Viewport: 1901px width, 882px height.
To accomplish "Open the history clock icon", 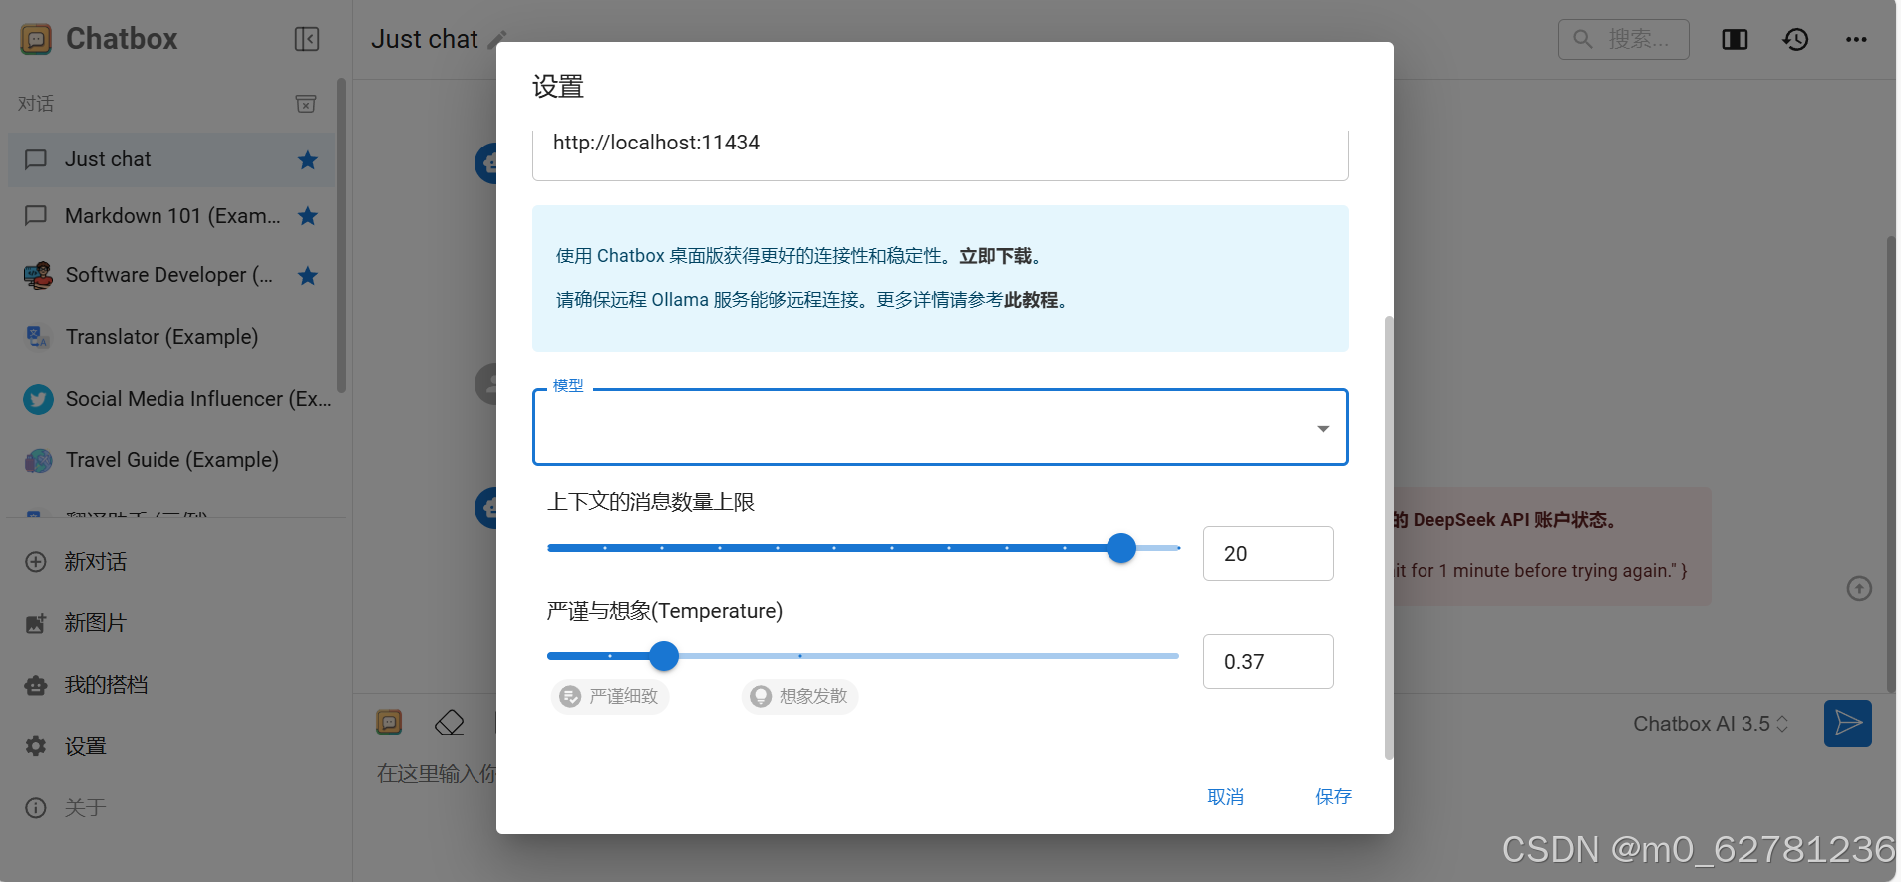I will [1796, 39].
